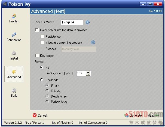The width and height of the screenshot is (165, 127).
Task: Click info icon next to Process Mutex
Action: [x=88, y=22]
